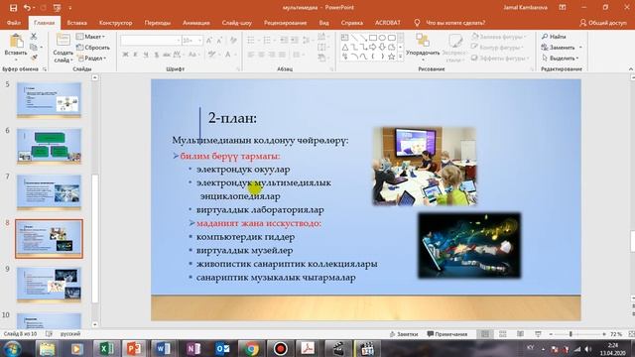Open the Заменить dropdown arrow
Image resolution: width=635 pixels, height=357 pixels.
tap(580, 48)
